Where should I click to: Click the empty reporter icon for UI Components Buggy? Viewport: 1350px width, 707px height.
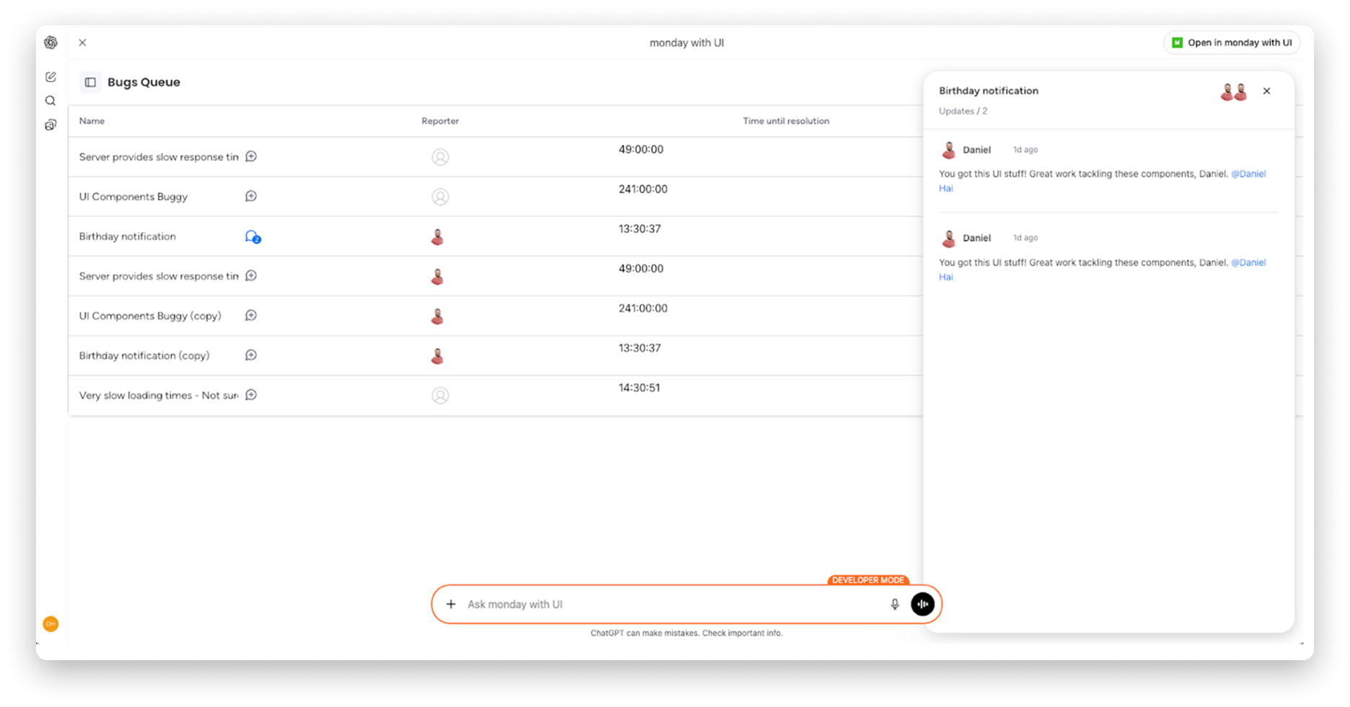(440, 197)
